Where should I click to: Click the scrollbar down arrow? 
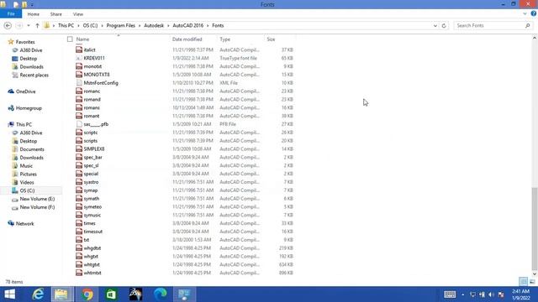coord(535,274)
